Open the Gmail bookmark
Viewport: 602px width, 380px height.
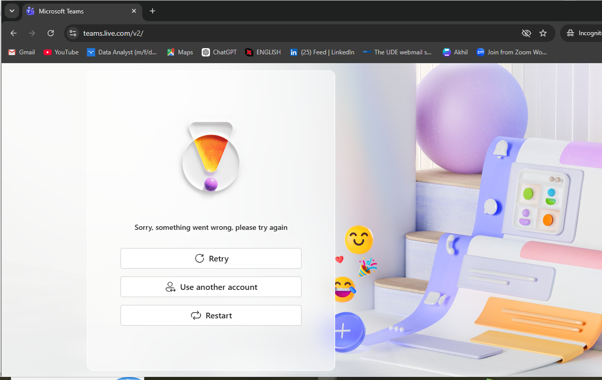[22, 52]
